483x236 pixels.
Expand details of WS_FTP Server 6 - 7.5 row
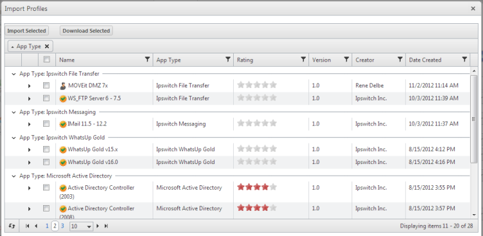click(29, 99)
